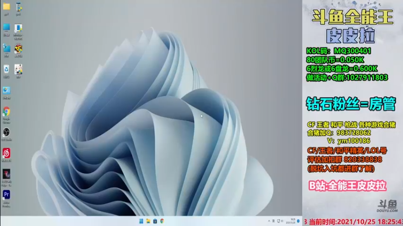Open the yellow folder desktop icon
Screen dimensions: 403x226
7,7
